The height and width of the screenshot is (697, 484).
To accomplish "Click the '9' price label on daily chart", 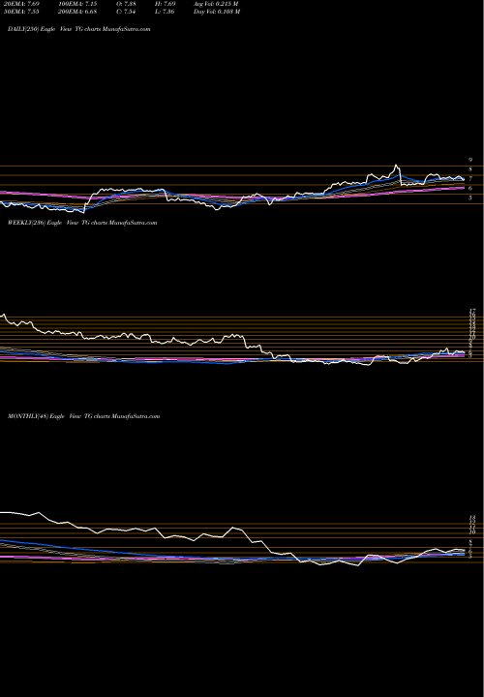I will (470, 160).
